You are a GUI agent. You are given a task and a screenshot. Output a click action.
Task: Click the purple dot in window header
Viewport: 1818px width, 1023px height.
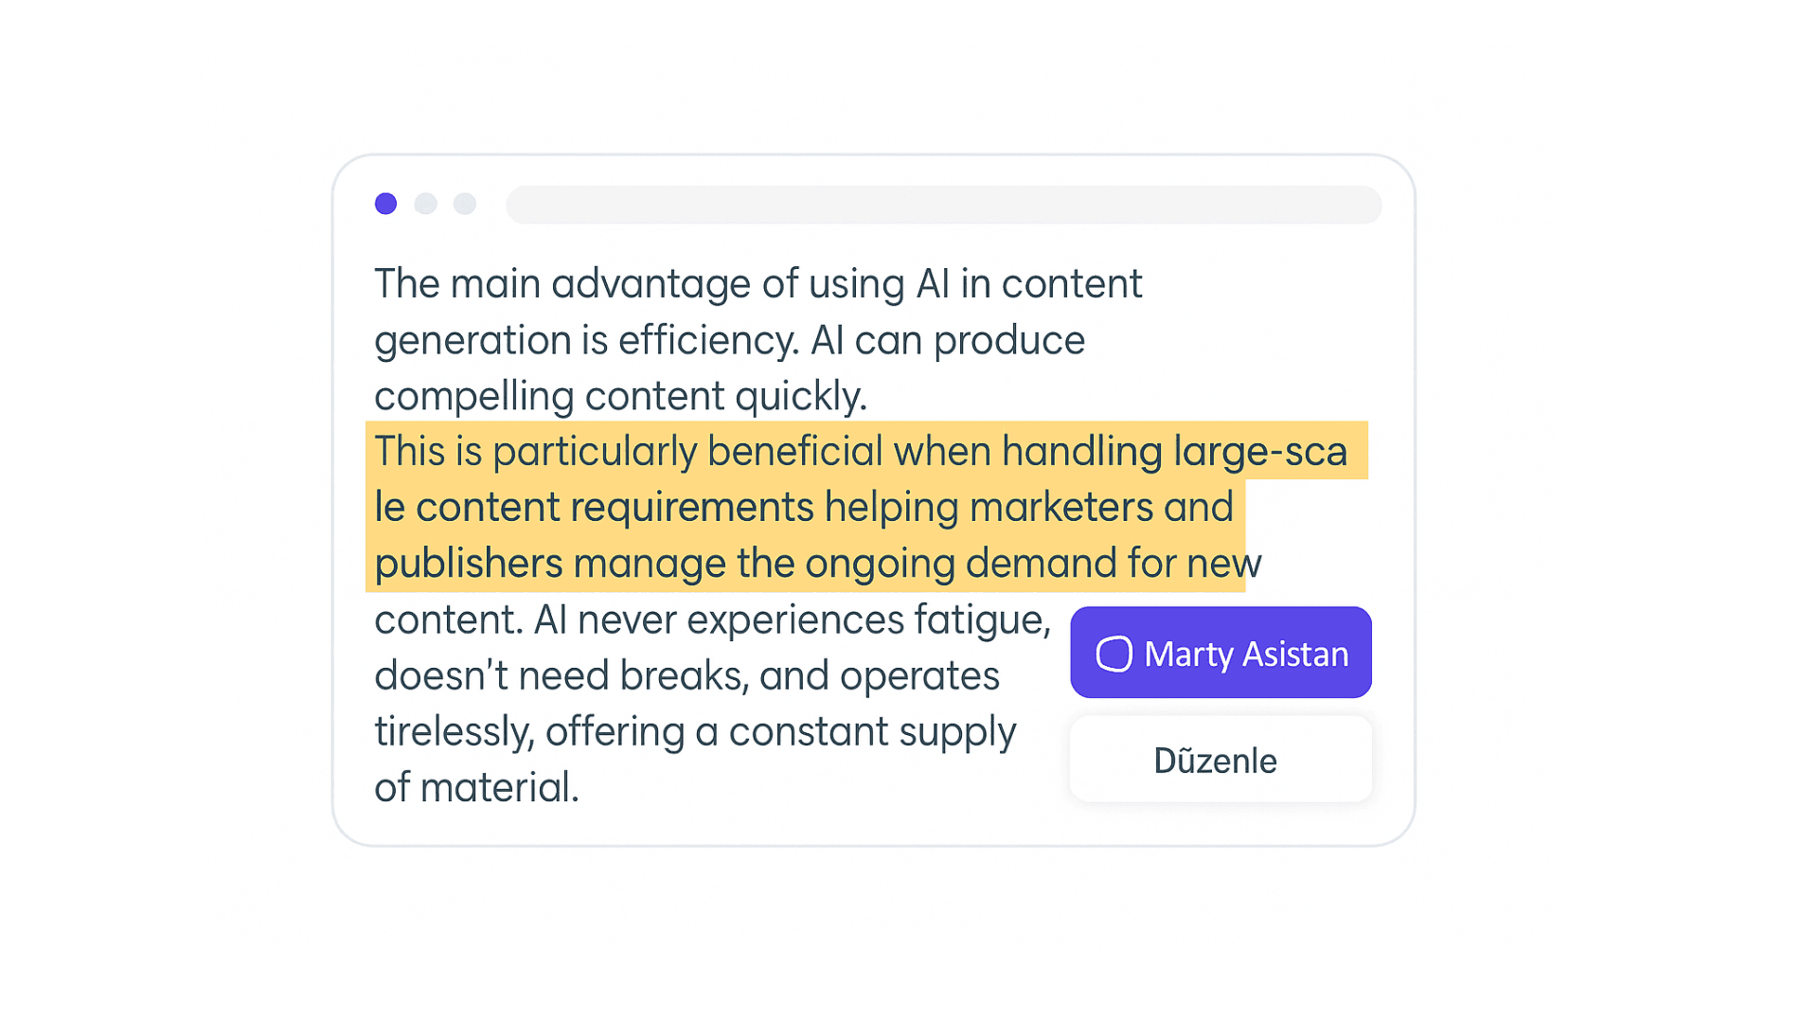pyautogui.click(x=385, y=204)
